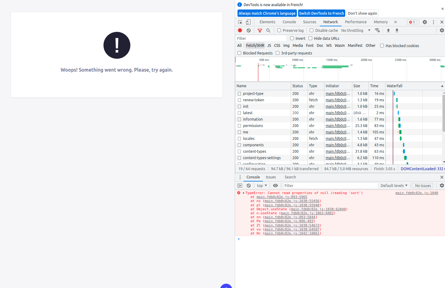
Task: Open Default levels dropdown
Action: click(394, 185)
